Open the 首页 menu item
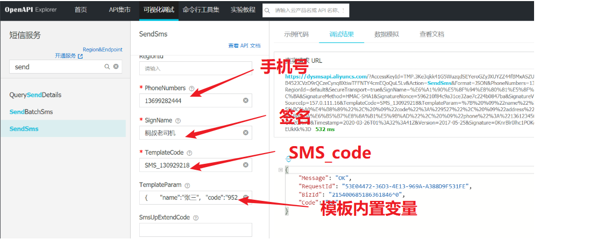This screenshot has width=590, height=246. tap(81, 10)
